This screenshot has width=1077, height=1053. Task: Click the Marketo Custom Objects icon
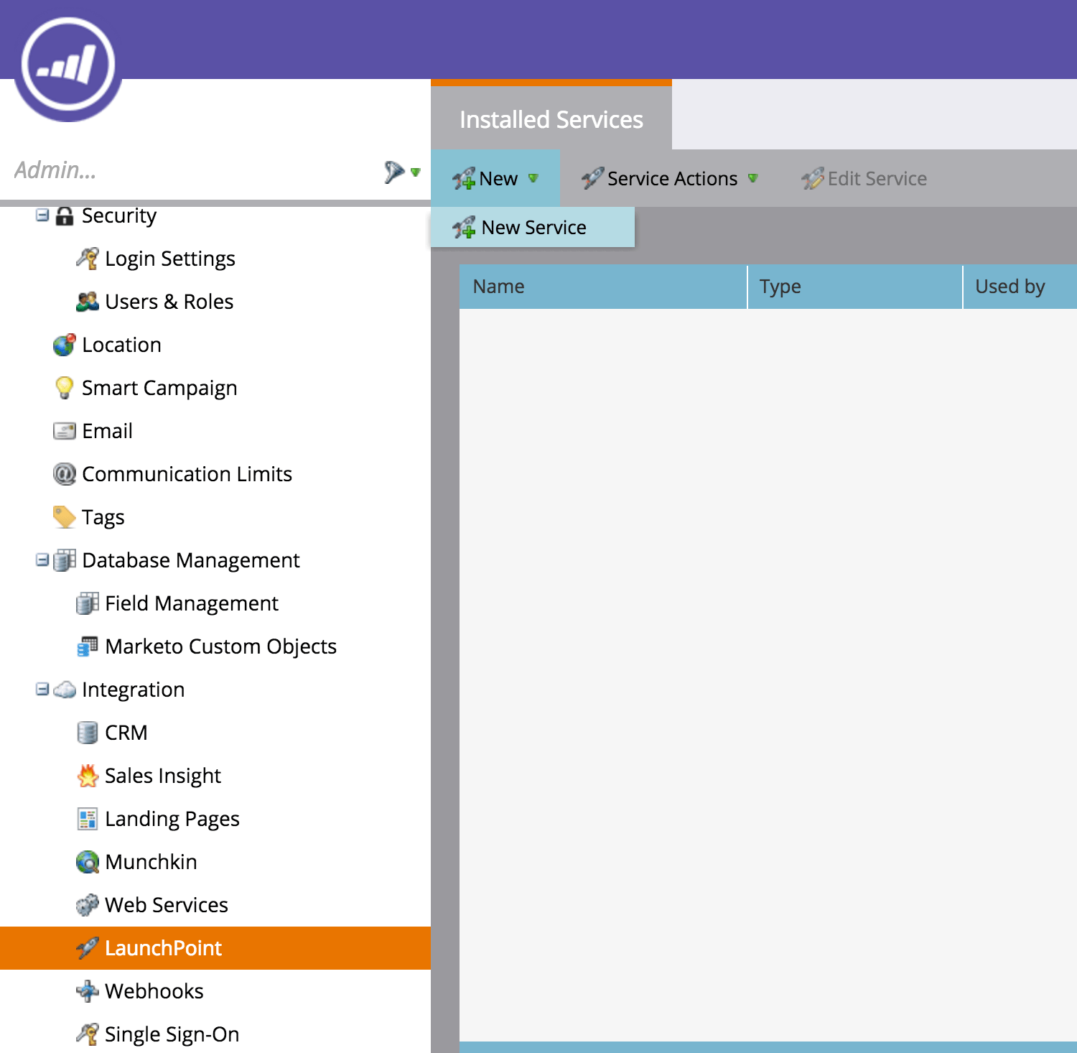(x=87, y=646)
